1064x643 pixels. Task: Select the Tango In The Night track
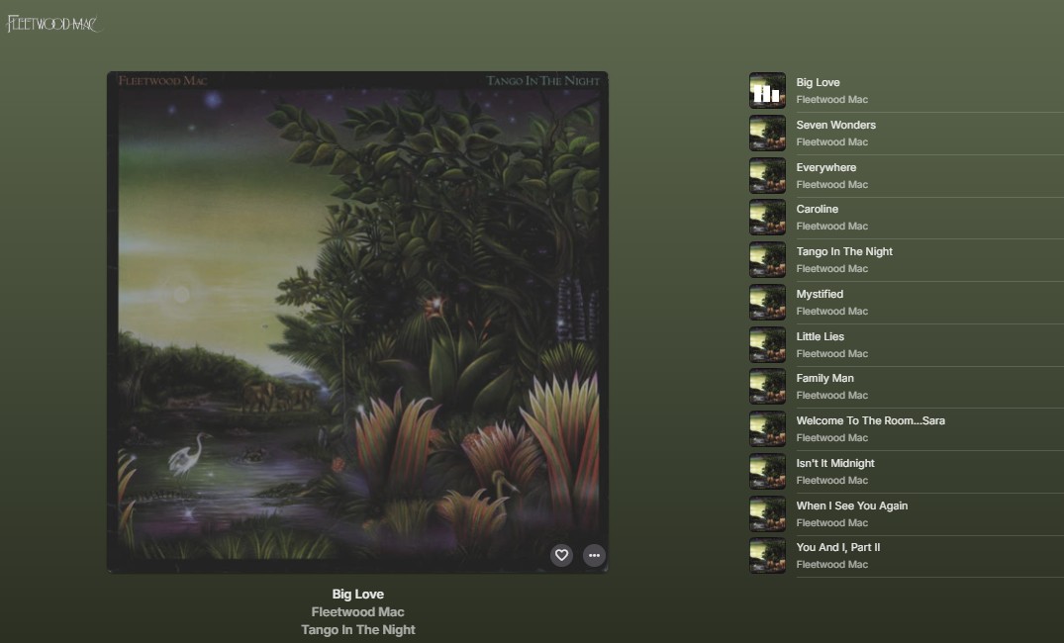click(x=844, y=251)
